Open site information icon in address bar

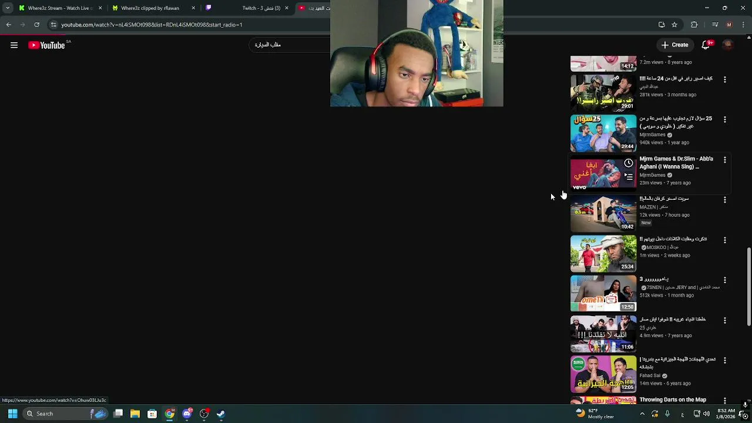pyautogui.click(x=53, y=25)
